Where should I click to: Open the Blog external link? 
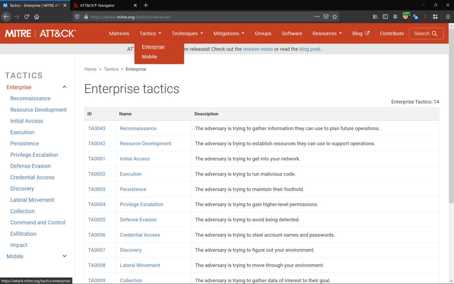coord(361,33)
